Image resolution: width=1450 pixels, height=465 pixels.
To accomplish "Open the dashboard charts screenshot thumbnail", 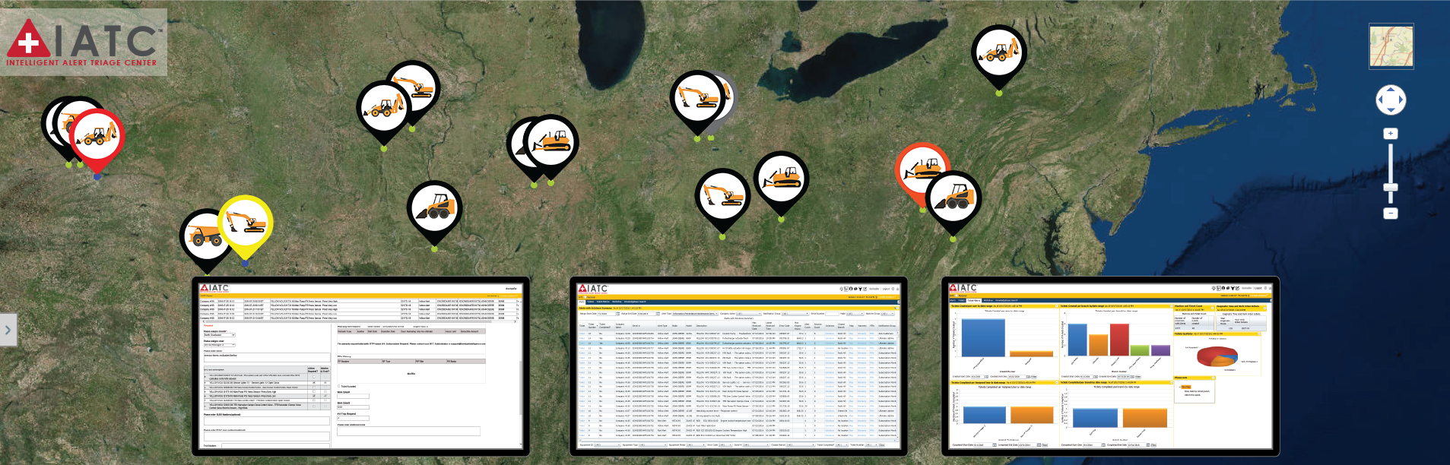I will pyautogui.click(x=1111, y=366).
